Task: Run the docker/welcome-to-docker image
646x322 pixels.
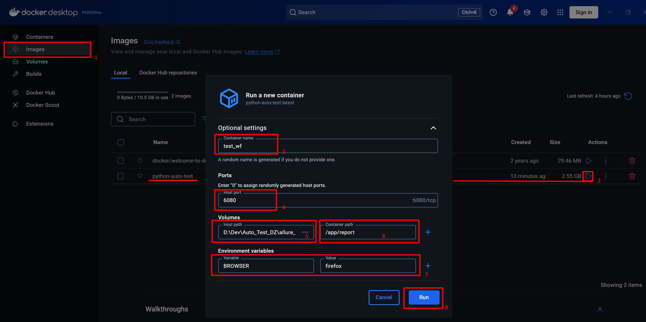Action: [x=589, y=161]
